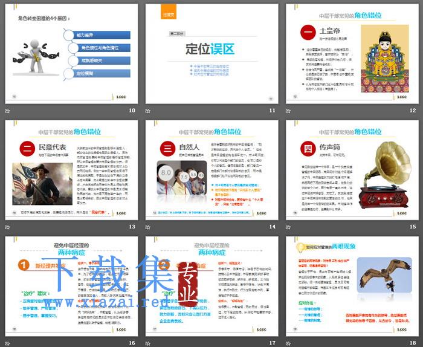Click animation star icon under slide 14
The image size is (423, 347).
click(148, 227)
